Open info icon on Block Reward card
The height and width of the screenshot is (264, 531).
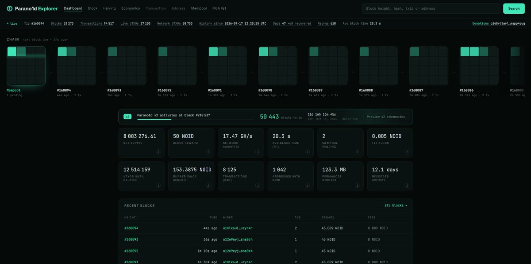208,152
